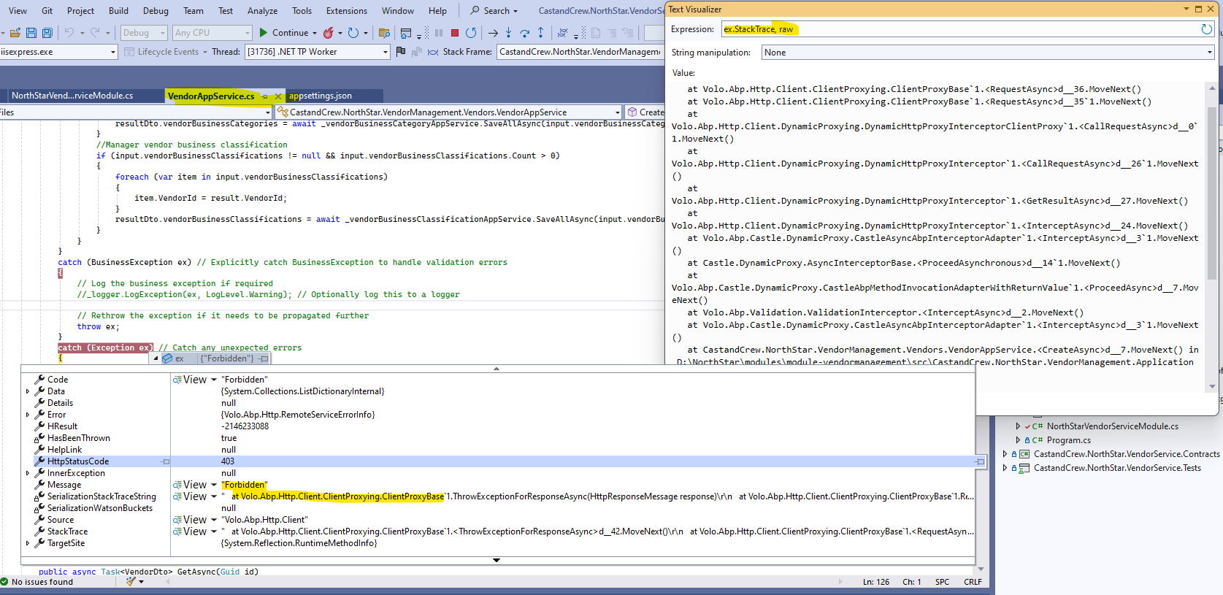Image resolution: width=1223 pixels, height=595 pixels.
Task: Click the red Stop Debugging icon
Action: pyautogui.click(x=455, y=33)
